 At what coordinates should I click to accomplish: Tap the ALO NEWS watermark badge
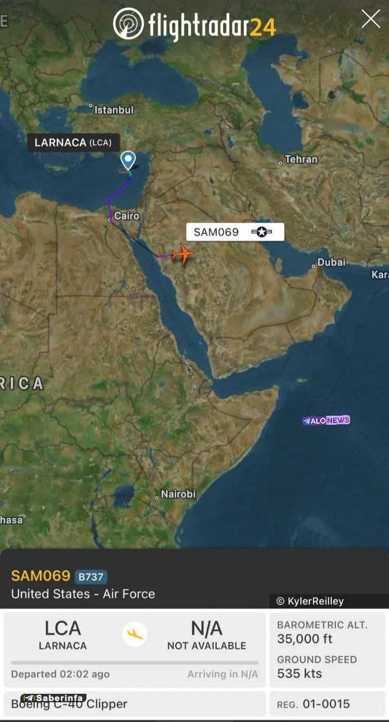[x=326, y=420]
